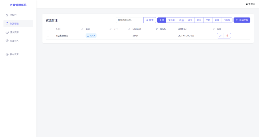Open 网站设置 gear icon
259x137 pixels.
[7, 54]
